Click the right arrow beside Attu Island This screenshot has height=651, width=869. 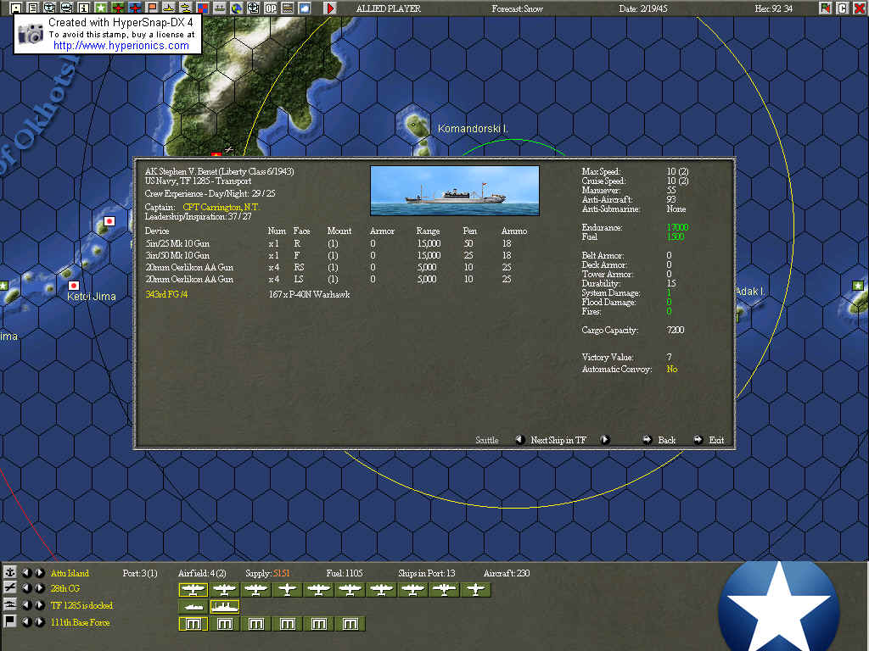[x=39, y=573]
